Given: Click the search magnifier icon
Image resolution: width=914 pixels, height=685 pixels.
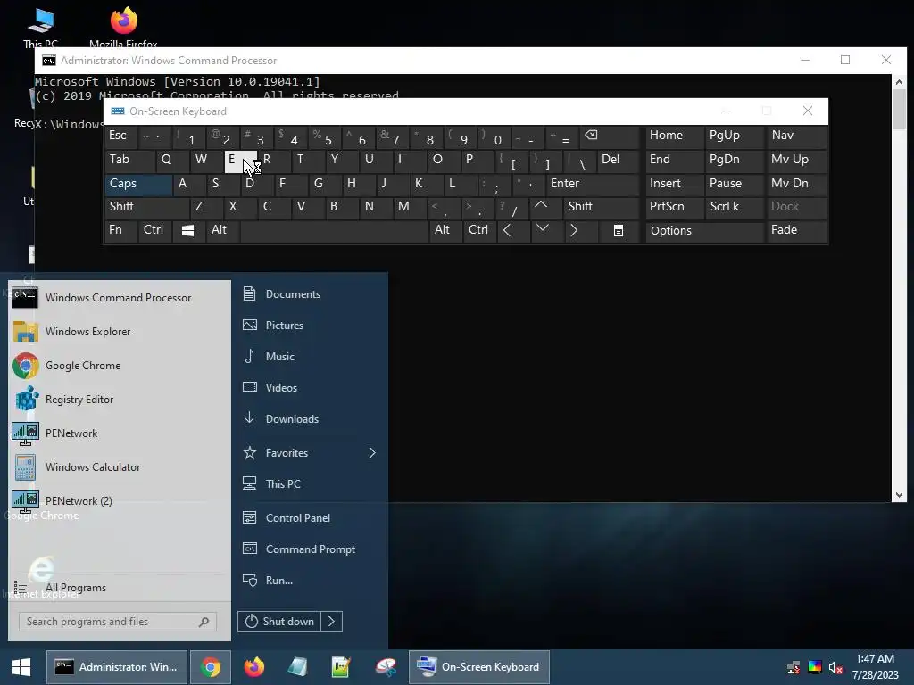Looking at the screenshot, I should (204, 622).
